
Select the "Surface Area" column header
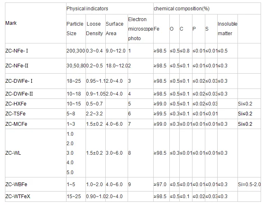pos(114,29)
